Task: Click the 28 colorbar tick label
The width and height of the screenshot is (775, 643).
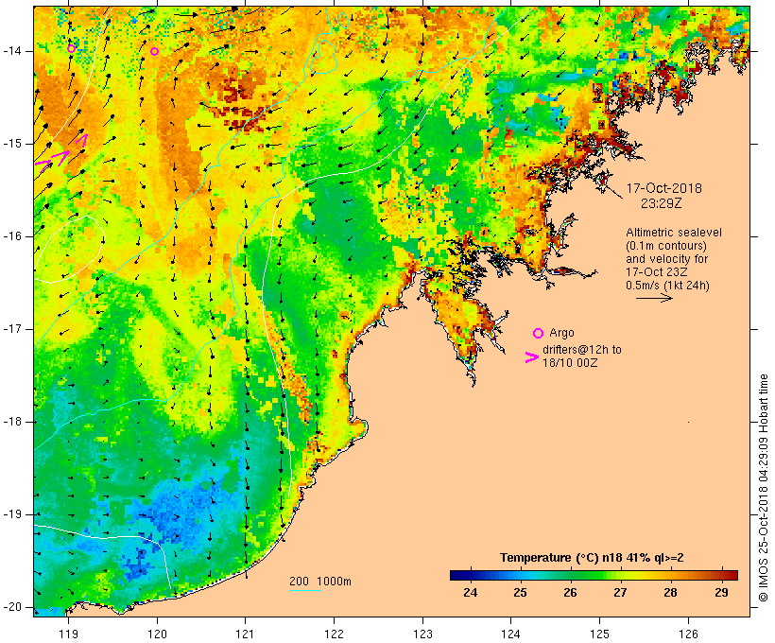Action: pos(670,592)
